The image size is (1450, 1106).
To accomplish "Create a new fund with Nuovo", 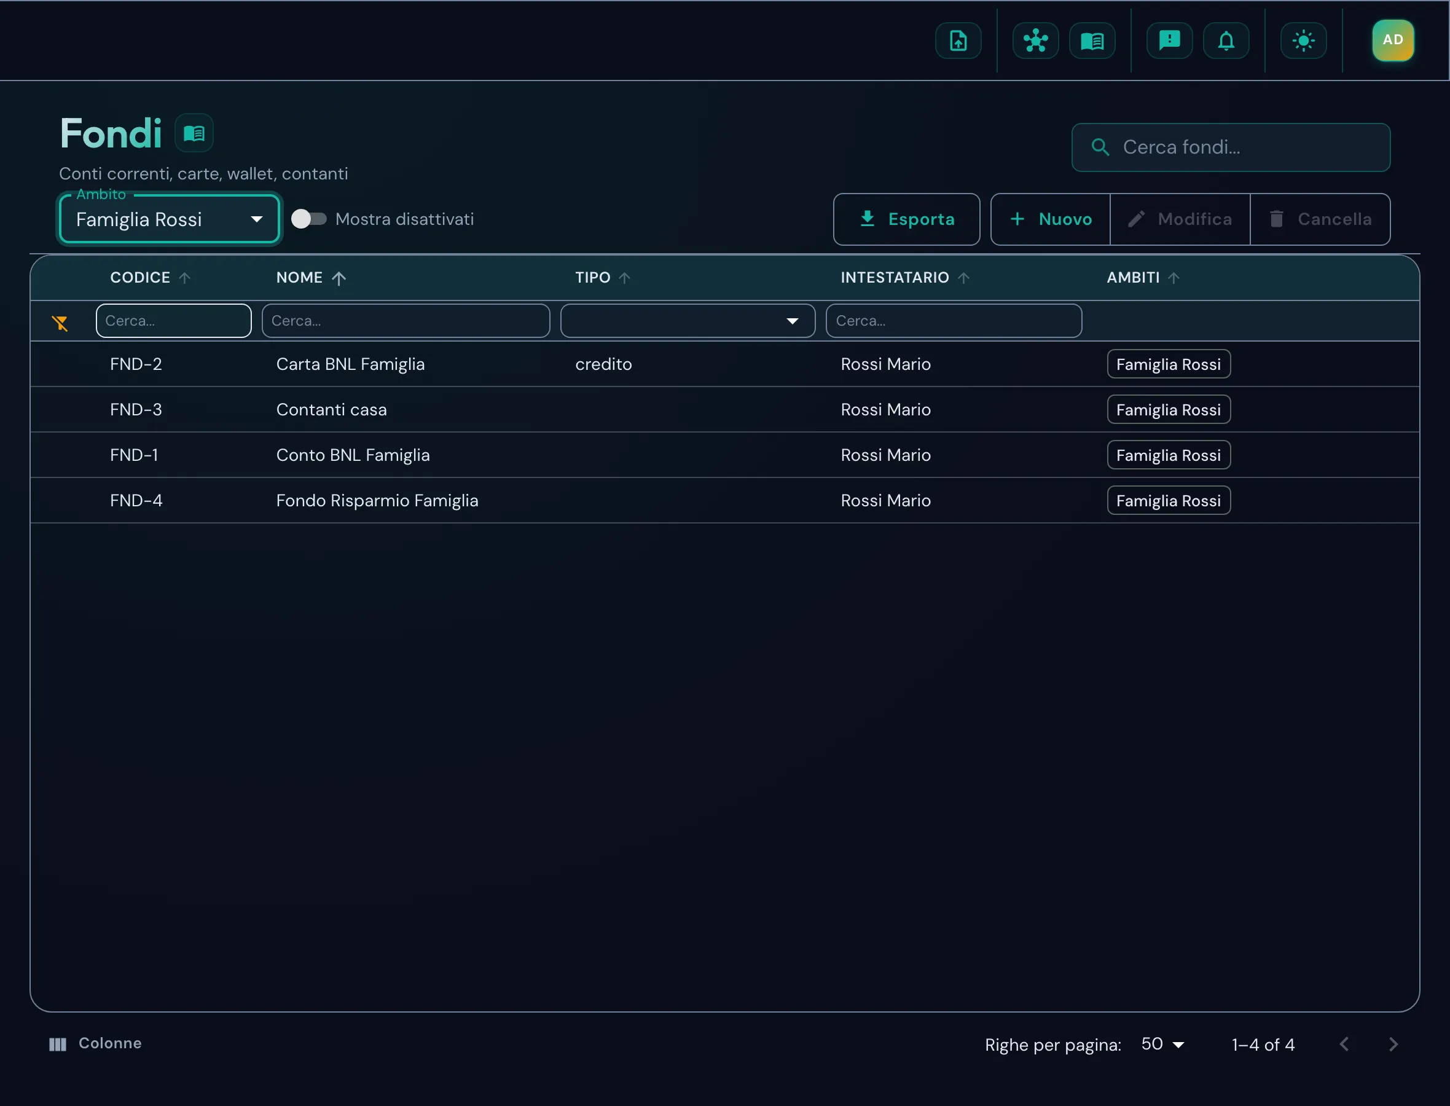I will pyautogui.click(x=1051, y=219).
